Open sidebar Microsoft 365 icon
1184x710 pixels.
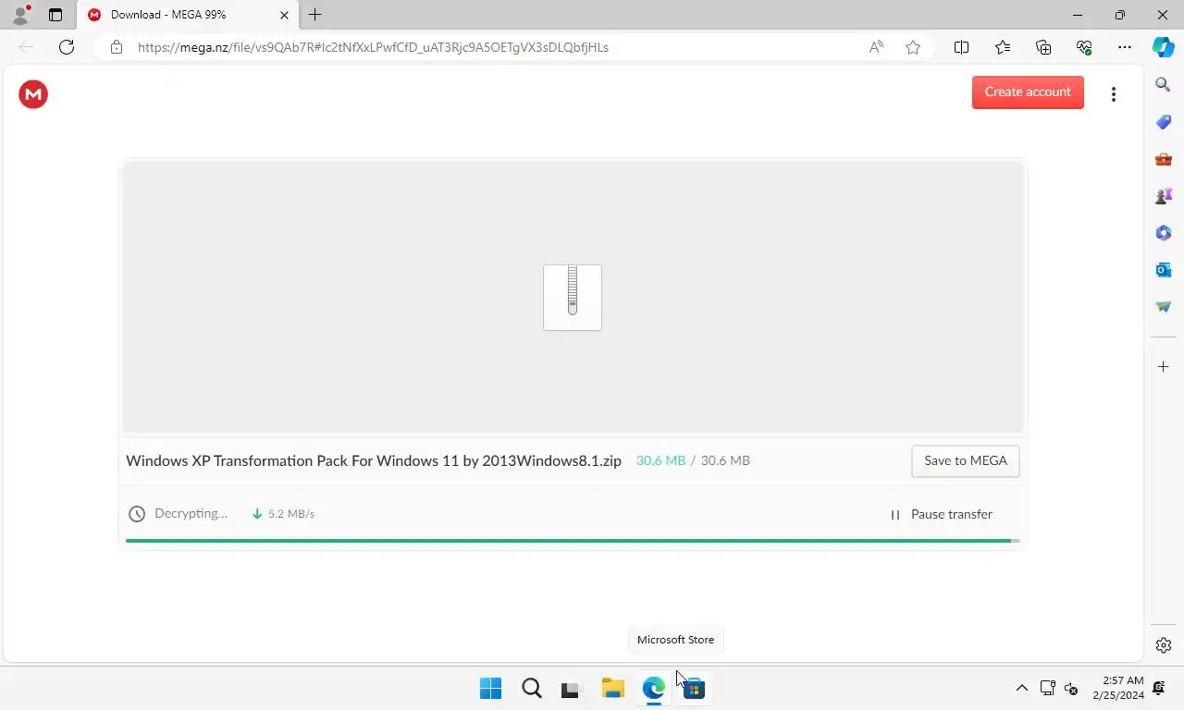point(1164,233)
